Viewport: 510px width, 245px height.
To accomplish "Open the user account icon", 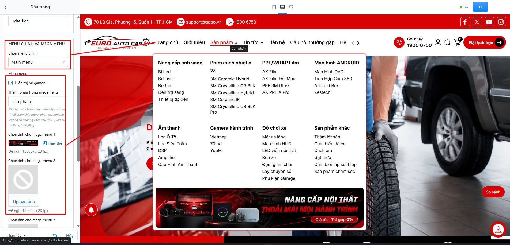I will click(x=438, y=42).
